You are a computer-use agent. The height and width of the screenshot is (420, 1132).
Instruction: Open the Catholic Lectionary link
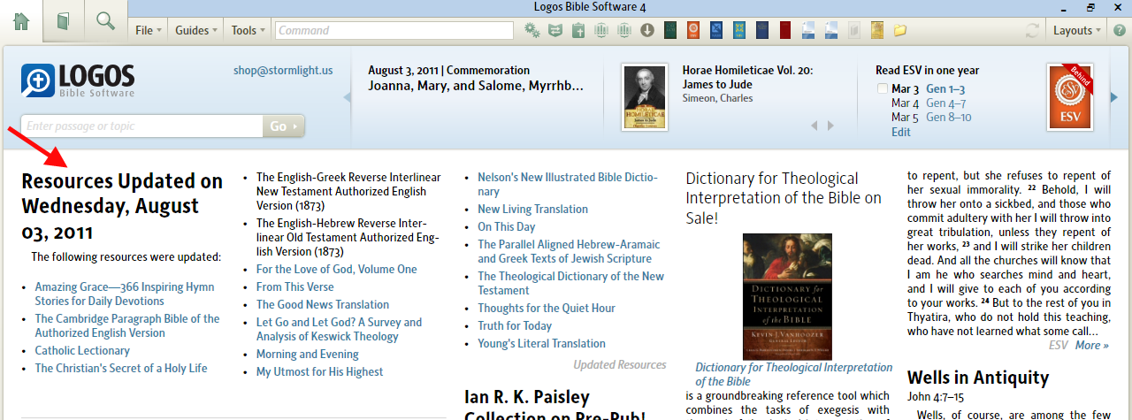coord(82,350)
